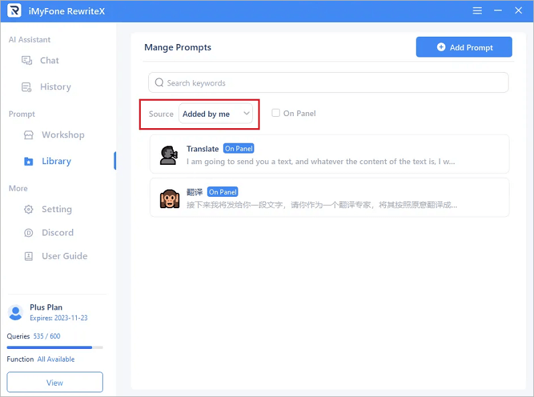Click the View button for Plus Plan
The width and height of the screenshot is (534, 397).
54,382
